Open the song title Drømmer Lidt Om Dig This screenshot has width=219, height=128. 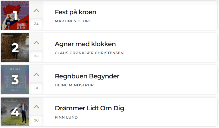point(89,108)
